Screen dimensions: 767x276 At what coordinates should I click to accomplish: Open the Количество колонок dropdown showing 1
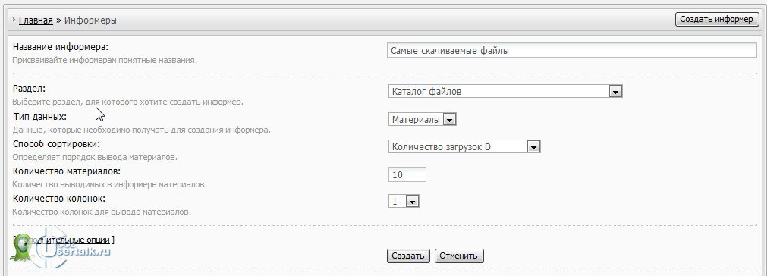click(x=404, y=201)
